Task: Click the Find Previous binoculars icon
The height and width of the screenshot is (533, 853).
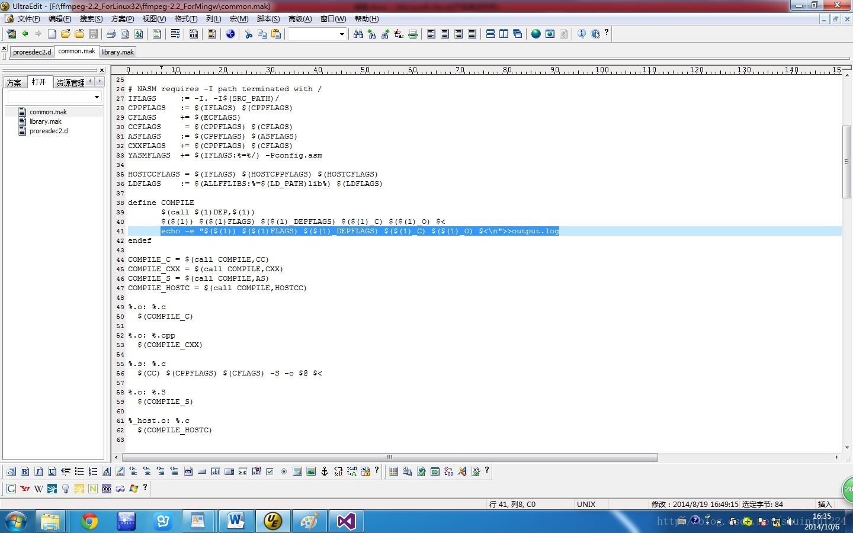Action: tap(372, 34)
